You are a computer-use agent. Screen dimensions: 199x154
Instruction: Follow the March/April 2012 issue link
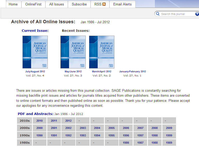[x=102, y=71]
